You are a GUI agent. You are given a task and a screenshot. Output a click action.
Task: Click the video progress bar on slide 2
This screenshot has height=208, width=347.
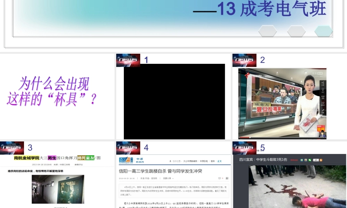282,138
